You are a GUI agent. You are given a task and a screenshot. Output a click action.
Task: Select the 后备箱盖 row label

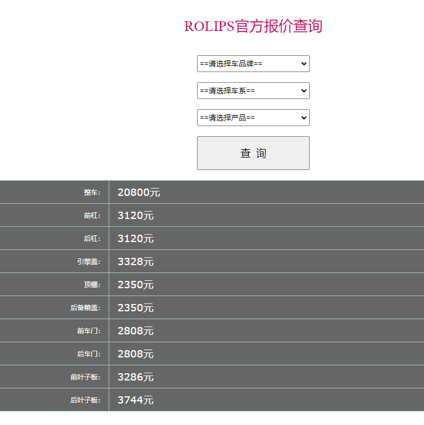(85, 308)
